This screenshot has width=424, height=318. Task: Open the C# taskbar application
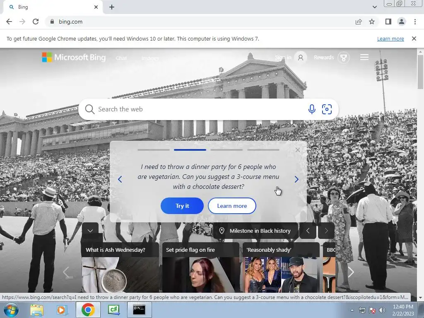pyautogui.click(x=113, y=310)
